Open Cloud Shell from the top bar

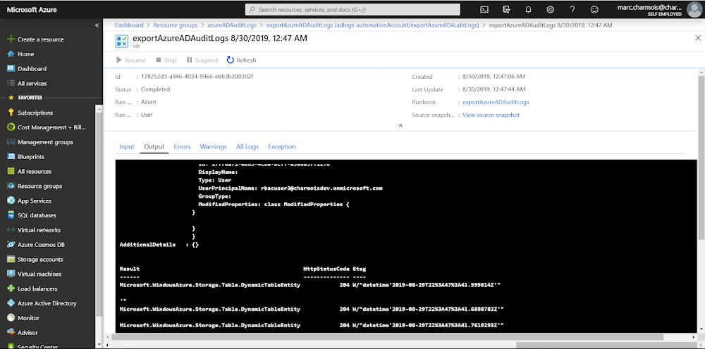[485, 9]
